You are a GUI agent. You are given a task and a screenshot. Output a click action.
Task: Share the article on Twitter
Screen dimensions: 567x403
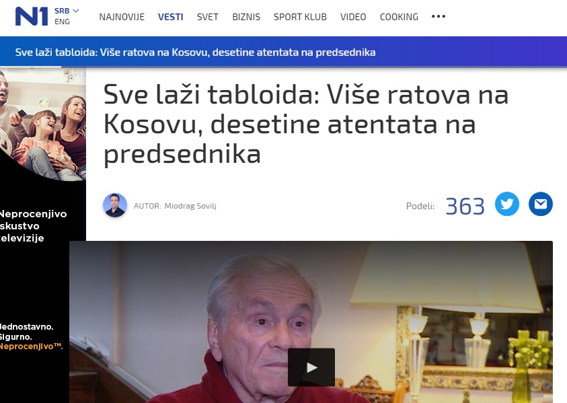(506, 204)
